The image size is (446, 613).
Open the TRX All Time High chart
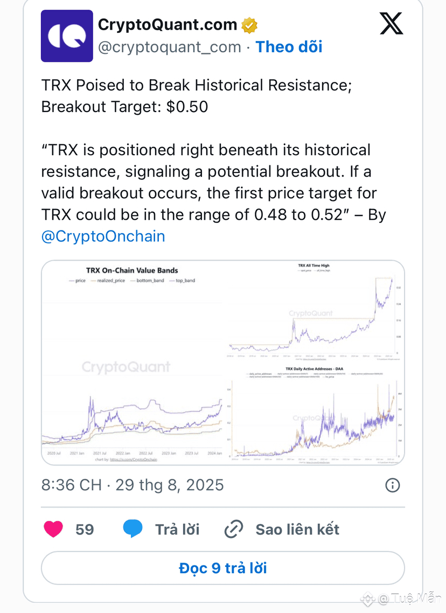pyautogui.click(x=314, y=311)
